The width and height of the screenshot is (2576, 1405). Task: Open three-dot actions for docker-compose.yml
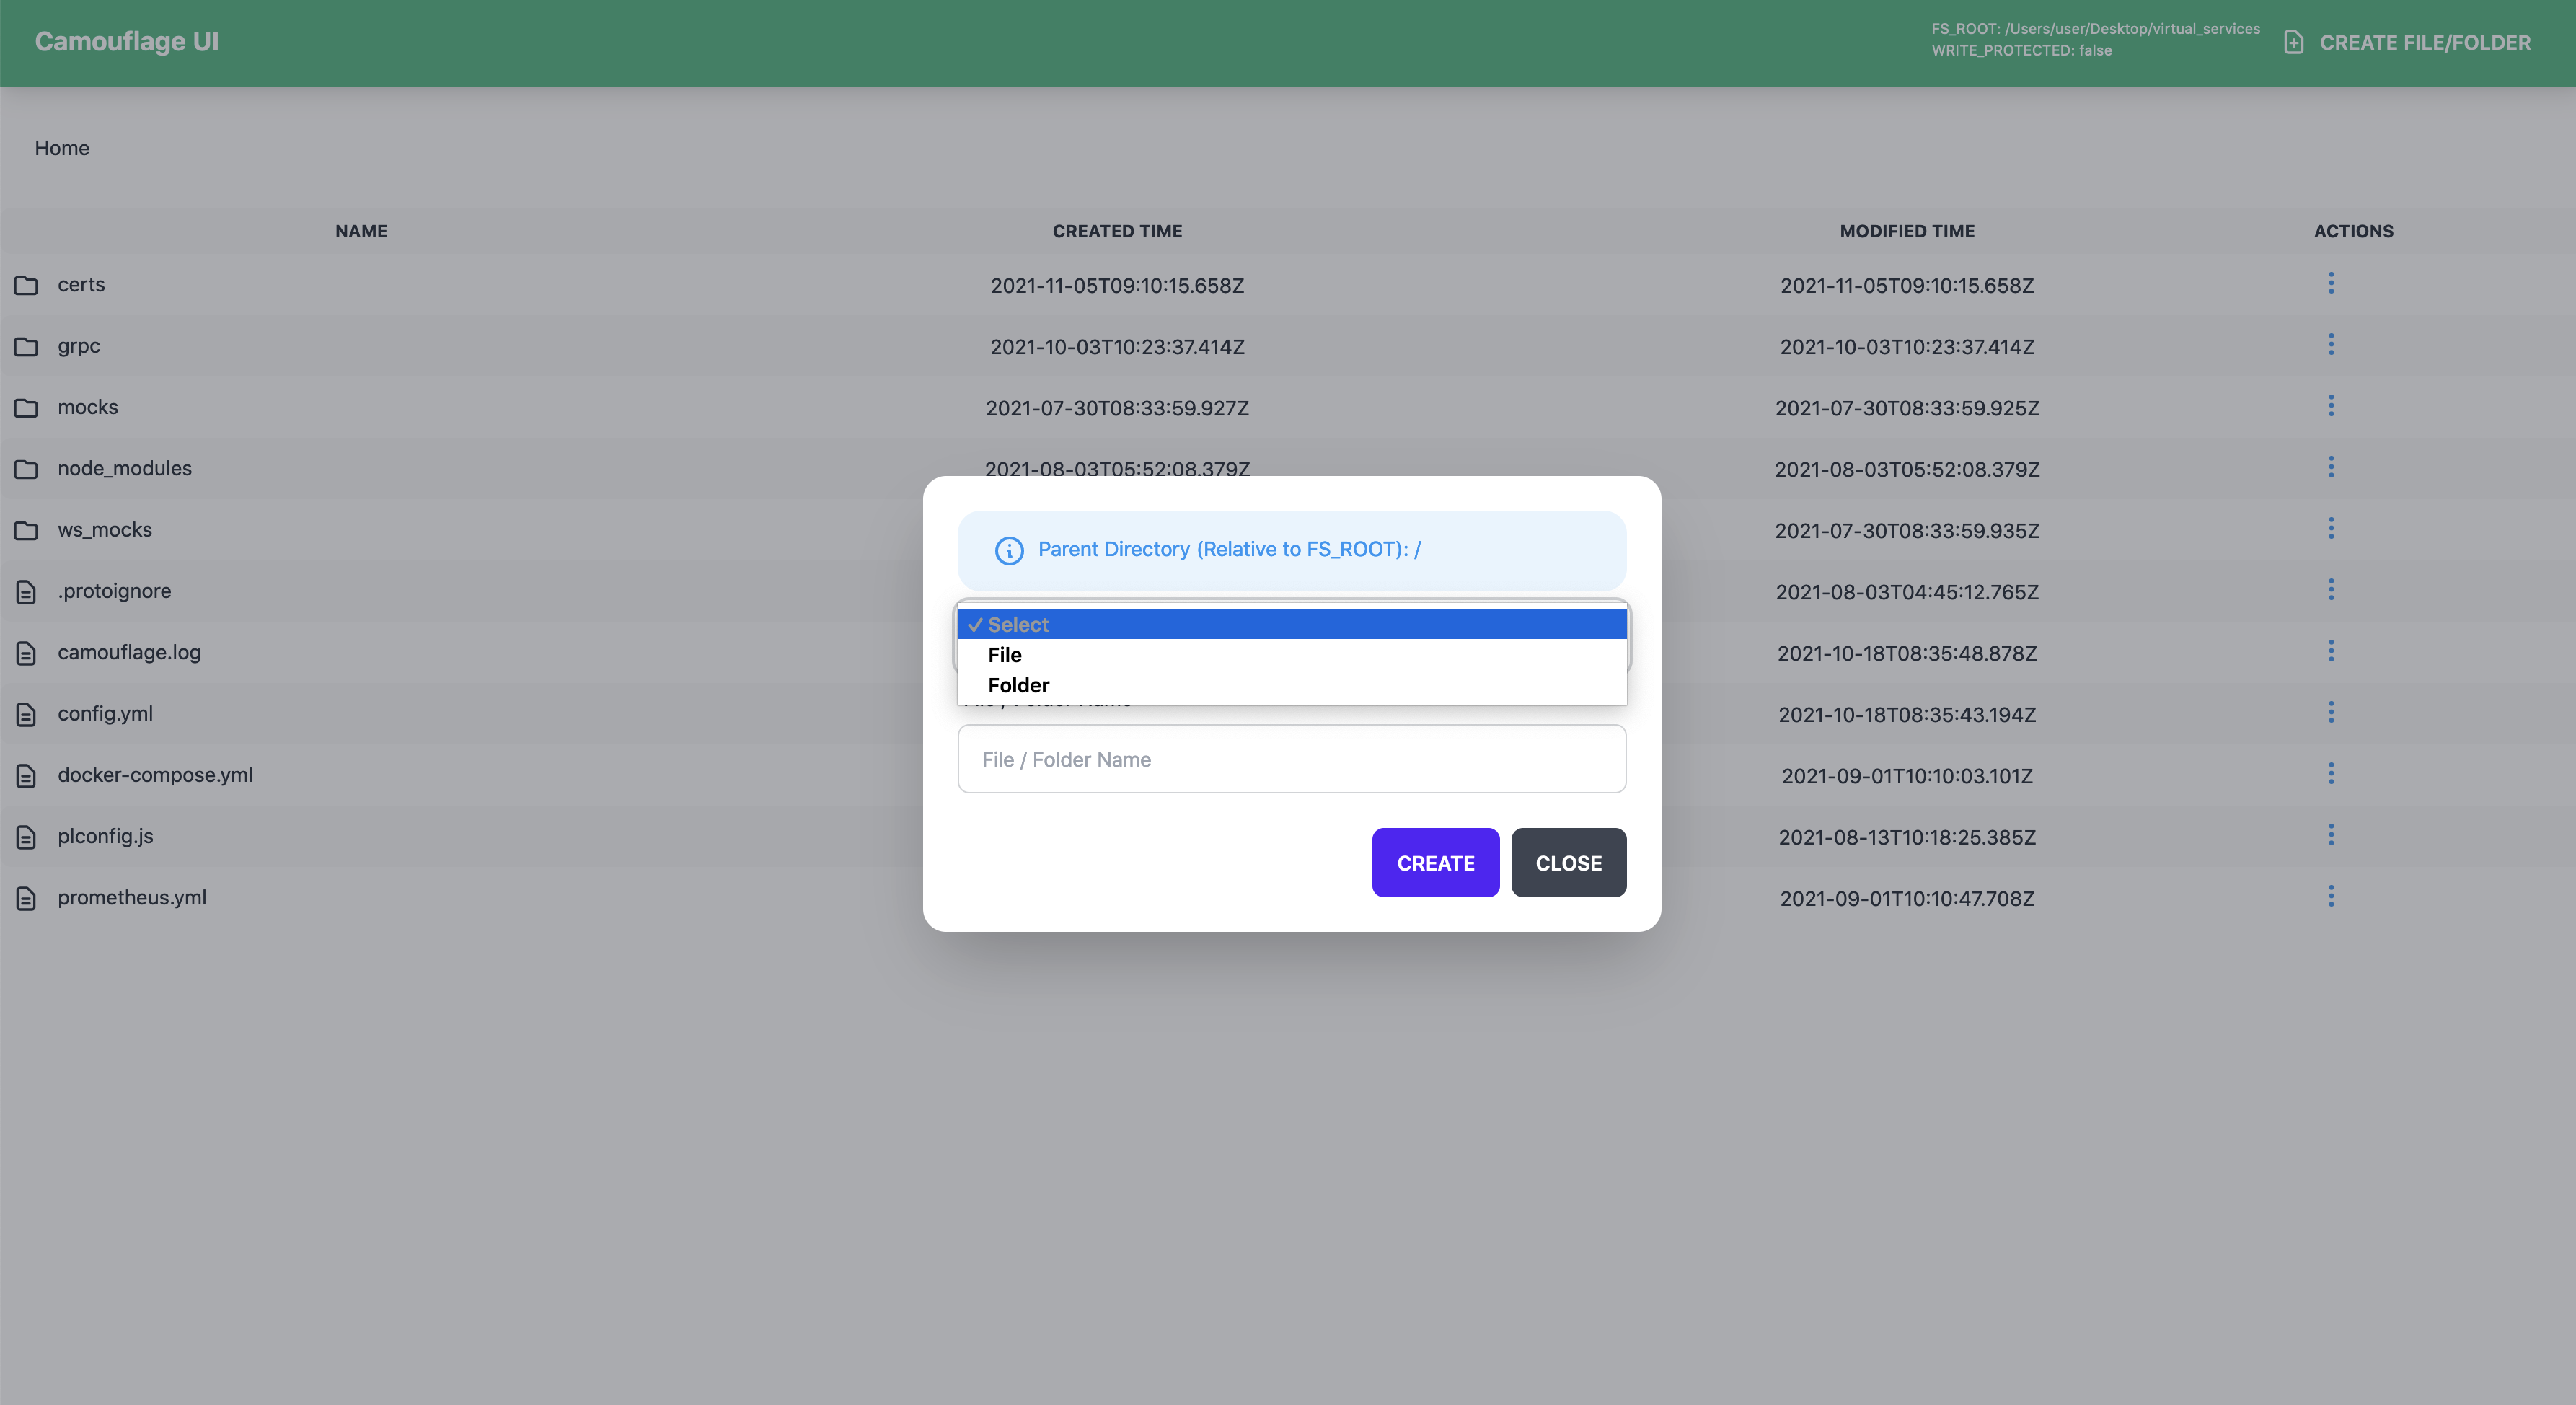(2331, 774)
